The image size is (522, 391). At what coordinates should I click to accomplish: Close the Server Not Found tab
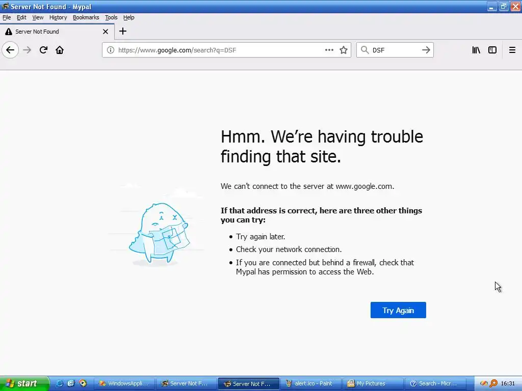pyautogui.click(x=106, y=32)
